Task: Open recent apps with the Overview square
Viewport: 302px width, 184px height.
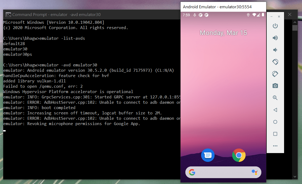Action: tap(275, 134)
